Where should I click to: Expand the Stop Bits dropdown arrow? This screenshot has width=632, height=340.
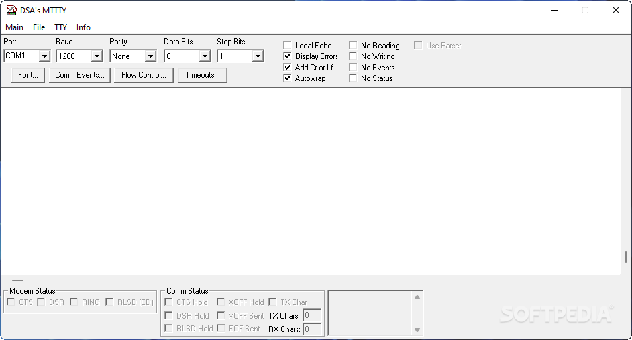point(258,56)
